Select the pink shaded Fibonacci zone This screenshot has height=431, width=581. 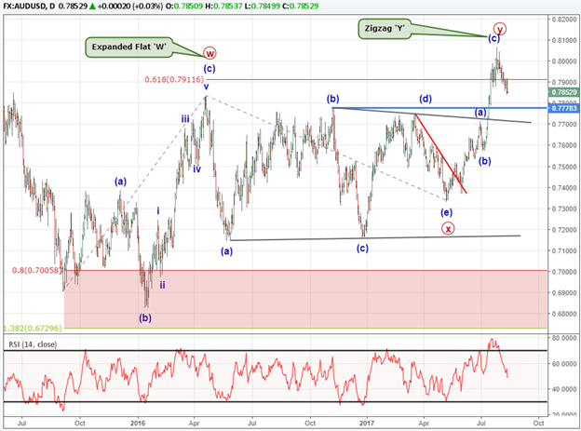[305, 299]
